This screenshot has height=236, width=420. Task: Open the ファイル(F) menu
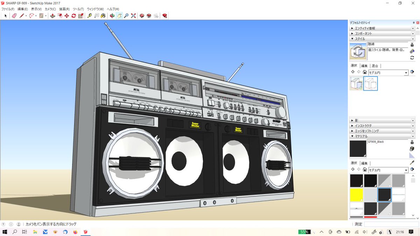coord(8,9)
